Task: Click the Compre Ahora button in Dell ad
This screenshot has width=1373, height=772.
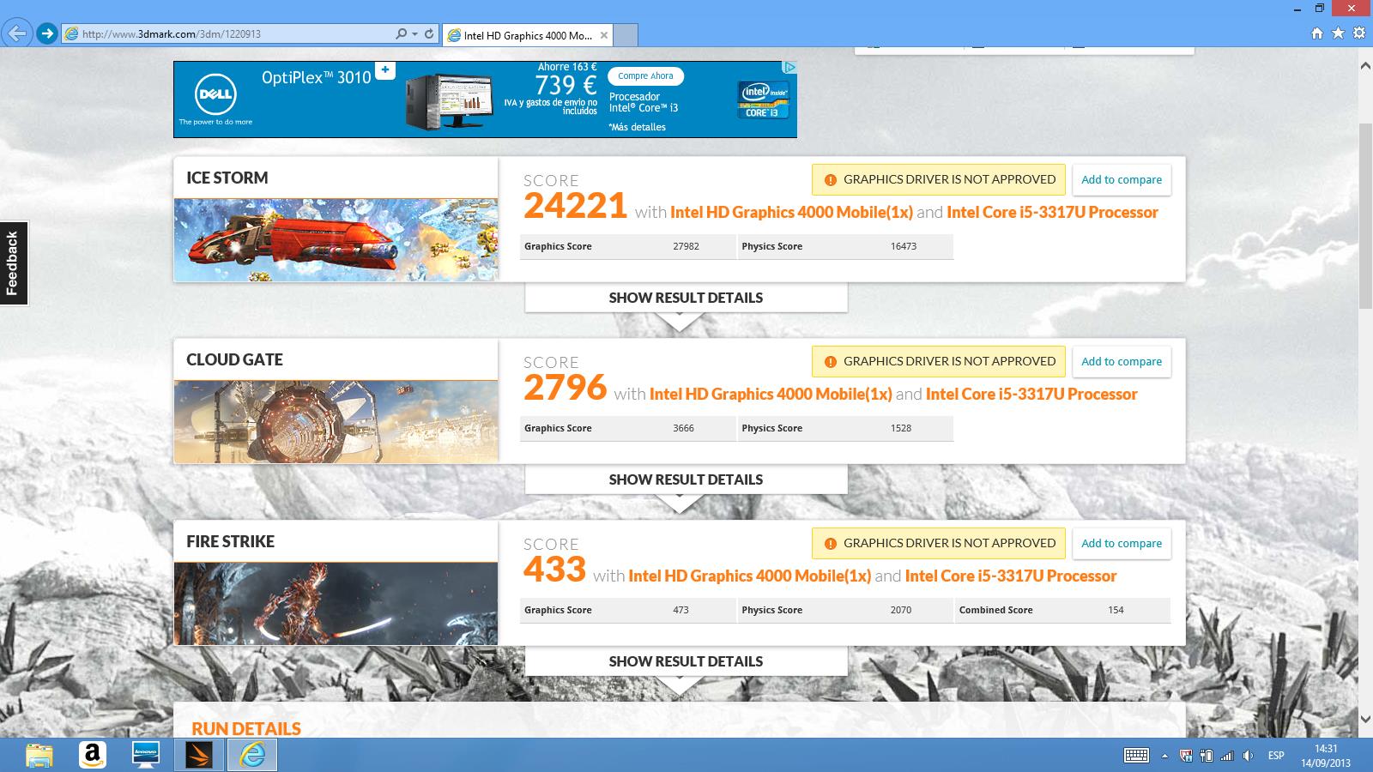Action: coord(645,75)
